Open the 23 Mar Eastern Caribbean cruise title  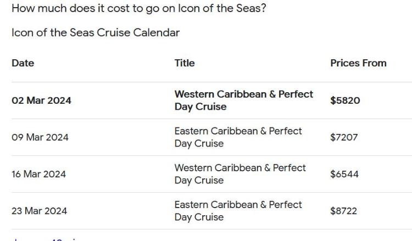[238, 211]
